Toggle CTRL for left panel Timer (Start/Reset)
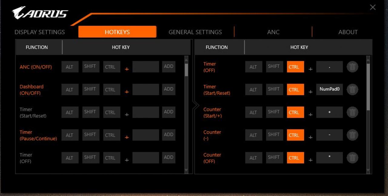Viewport: 388px width, 196px height. coord(112,112)
